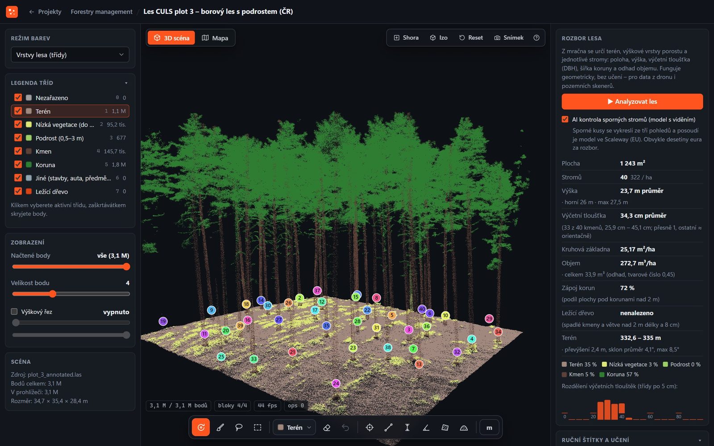Toggle the Terén class visibility checkbox

coord(18,111)
